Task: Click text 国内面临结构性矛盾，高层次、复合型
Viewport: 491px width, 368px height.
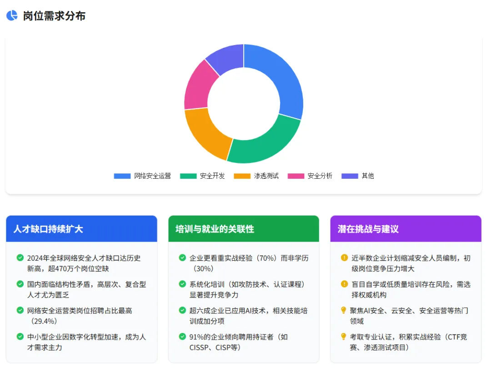Action: 86,284
